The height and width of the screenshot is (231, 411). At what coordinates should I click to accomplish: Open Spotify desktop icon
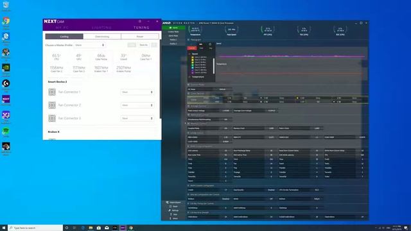click(x=6, y=132)
